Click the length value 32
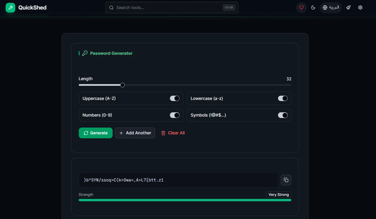Image resolution: width=376 pixels, height=219 pixels. 289,79
